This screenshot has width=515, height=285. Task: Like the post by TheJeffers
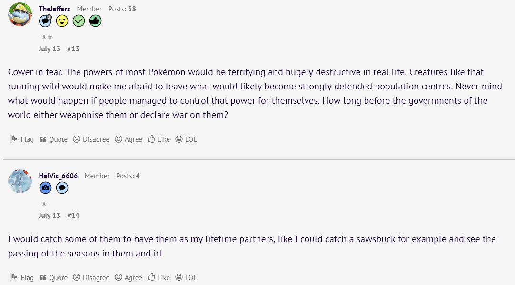pos(158,139)
